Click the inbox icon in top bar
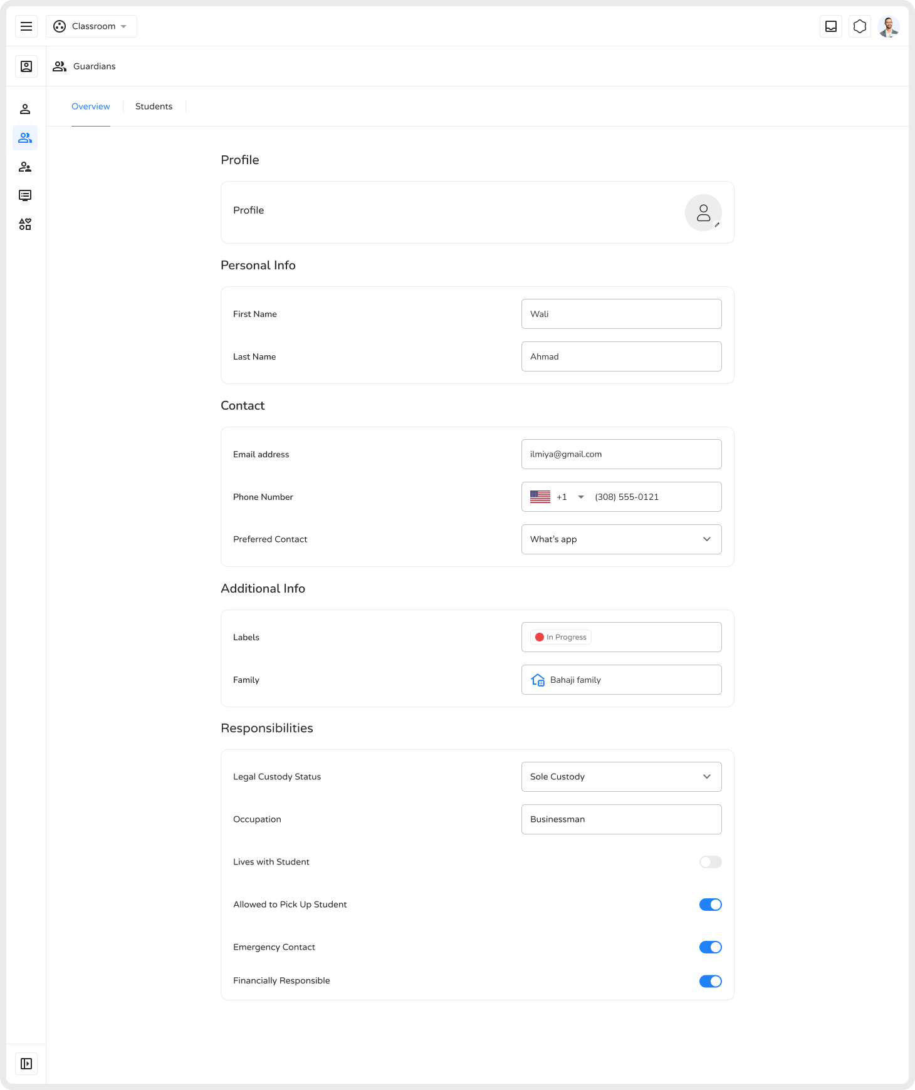 831,26
